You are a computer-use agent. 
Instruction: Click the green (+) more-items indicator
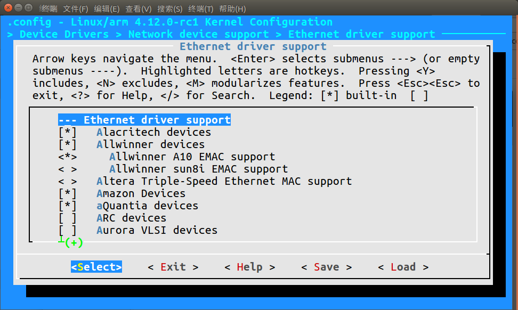coord(74,243)
